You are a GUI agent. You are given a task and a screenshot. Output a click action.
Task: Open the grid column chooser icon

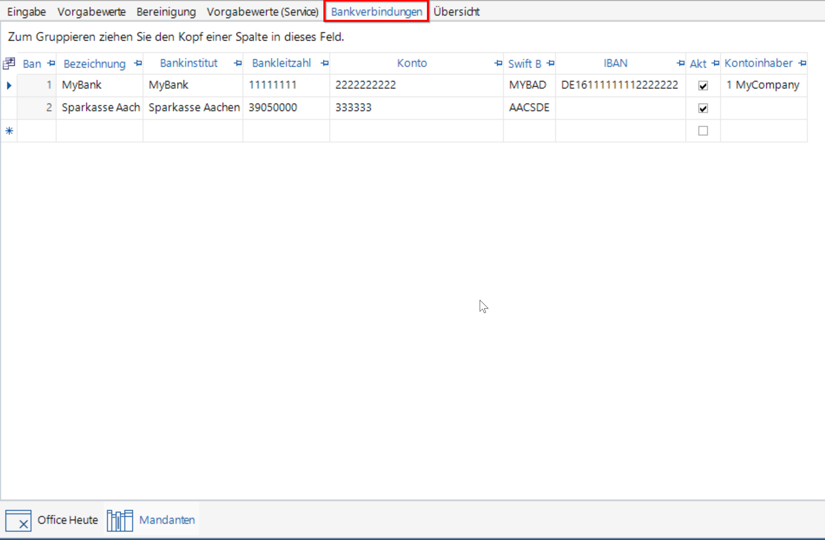9,64
